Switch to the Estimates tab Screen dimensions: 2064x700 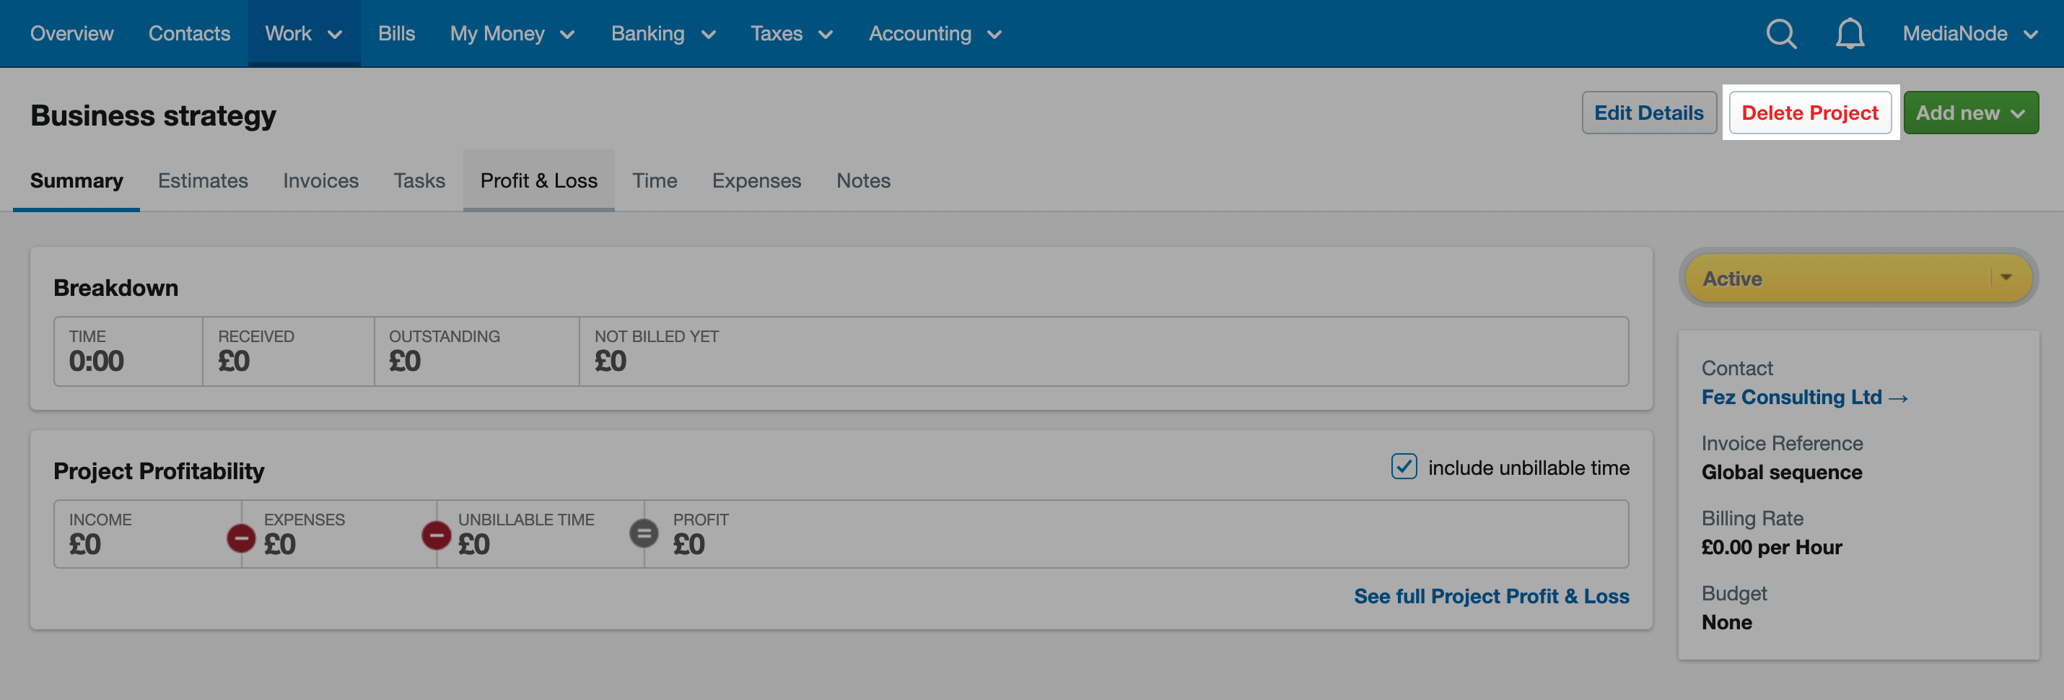[203, 180]
